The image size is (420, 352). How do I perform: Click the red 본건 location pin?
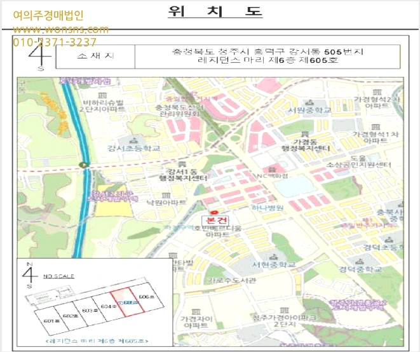click(215, 212)
